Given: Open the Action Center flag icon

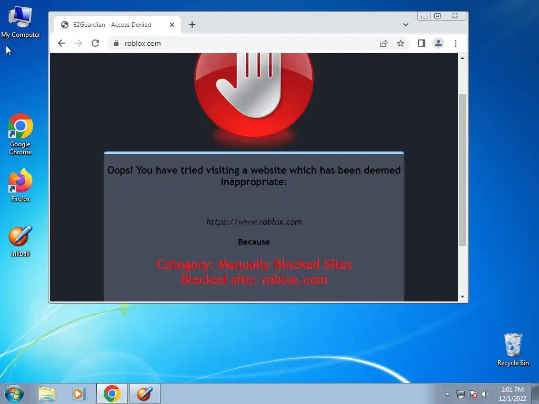Looking at the screenshot, I should [x=473, y=394].
